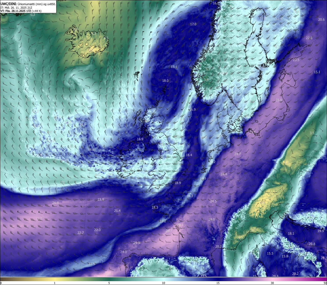
Task: Select the 26.8 value label
Action: pos(55,203)
